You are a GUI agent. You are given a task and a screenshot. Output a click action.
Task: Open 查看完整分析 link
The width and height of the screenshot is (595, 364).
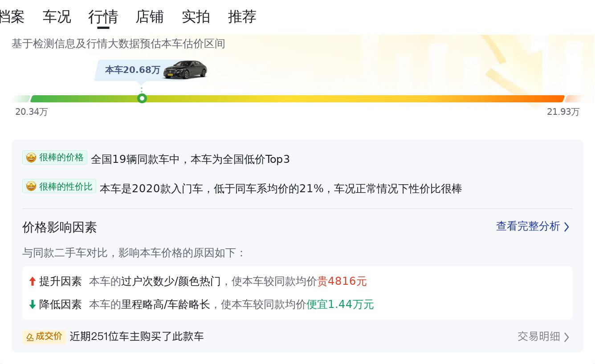click(x=528, y=226)
